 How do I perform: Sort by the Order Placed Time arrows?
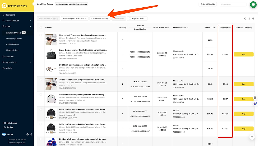[170, 27]
